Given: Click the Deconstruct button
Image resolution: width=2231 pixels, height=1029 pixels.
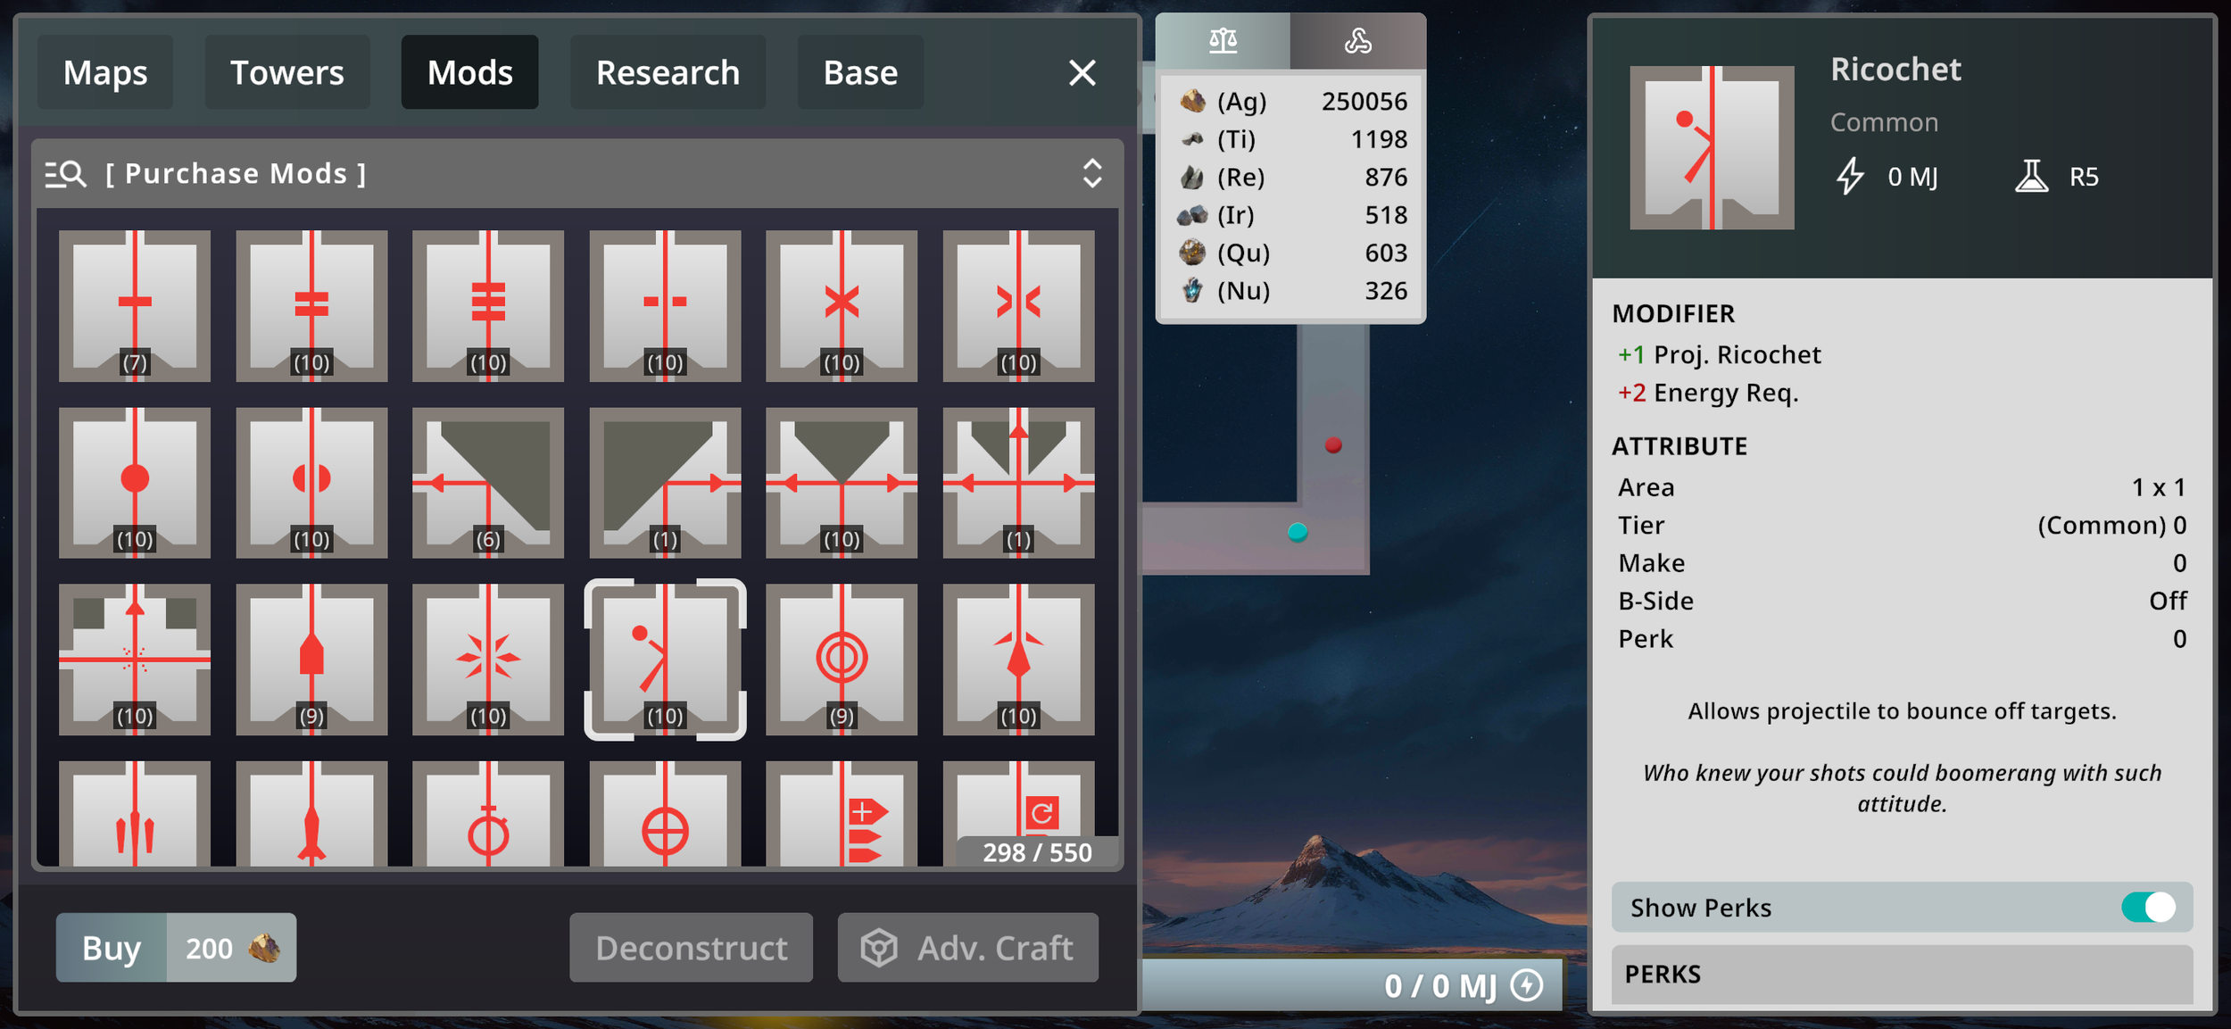Looking at the screenshot, I should coord(691,948).
